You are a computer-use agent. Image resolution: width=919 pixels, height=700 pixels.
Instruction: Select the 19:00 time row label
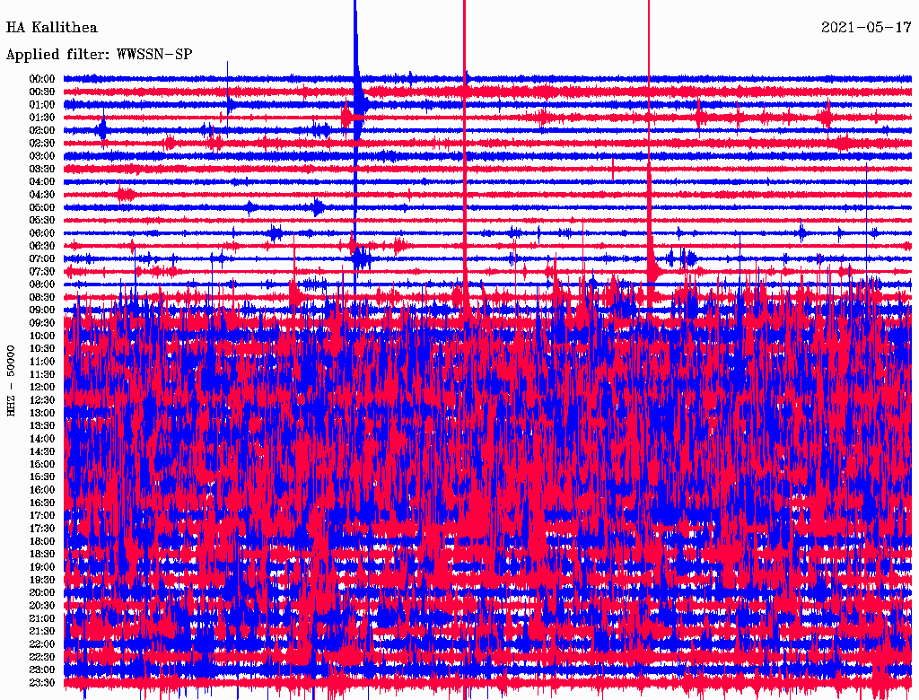click(42, 567)
